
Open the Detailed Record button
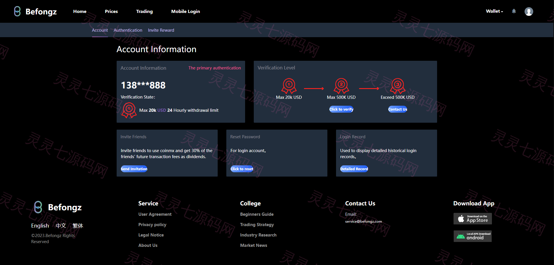354,169
